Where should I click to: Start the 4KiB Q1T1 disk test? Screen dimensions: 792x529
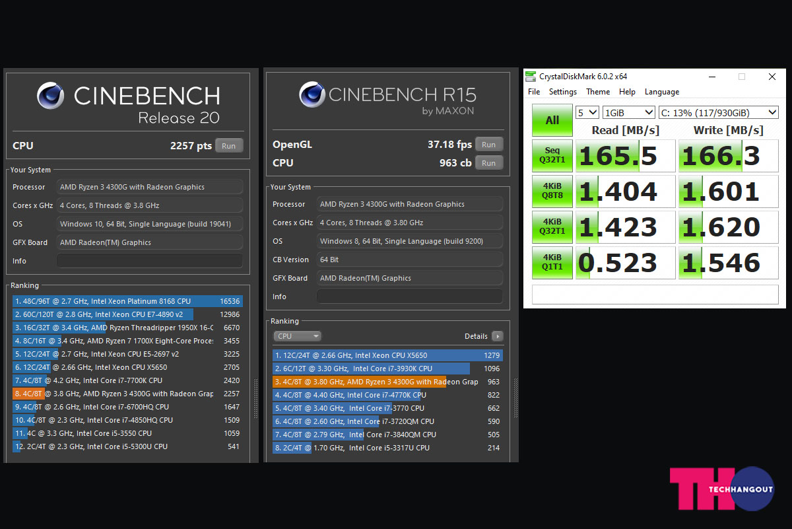[x=552, y=262]
